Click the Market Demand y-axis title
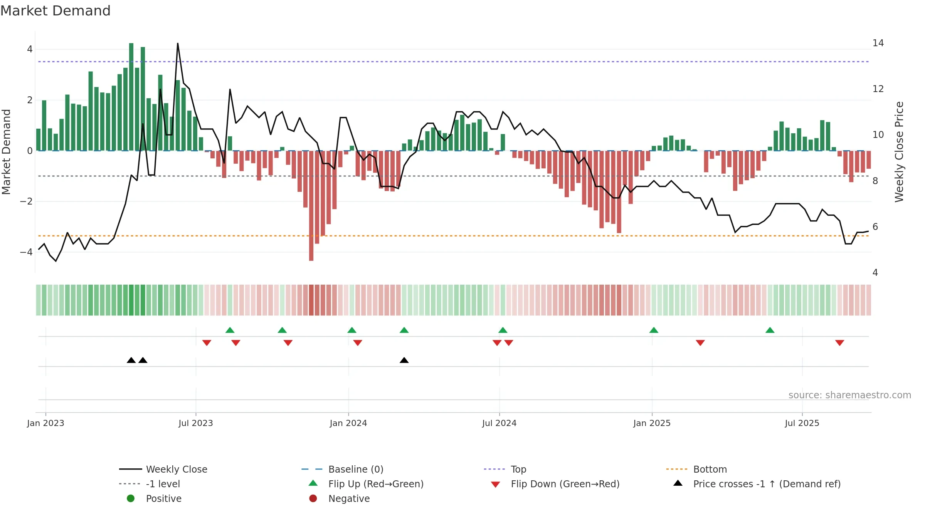The height and width of the screenshot is (520, 925). pos(6,152)
